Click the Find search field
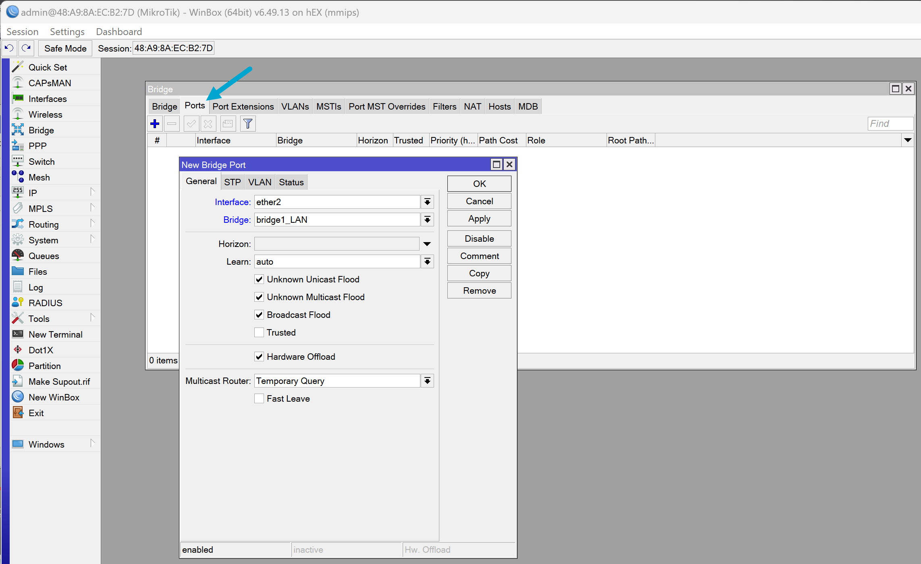 click(x=890, y=123)
